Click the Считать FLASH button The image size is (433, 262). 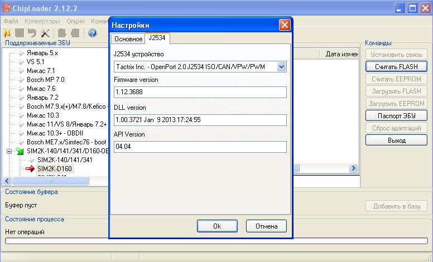(x=396, y=67)
